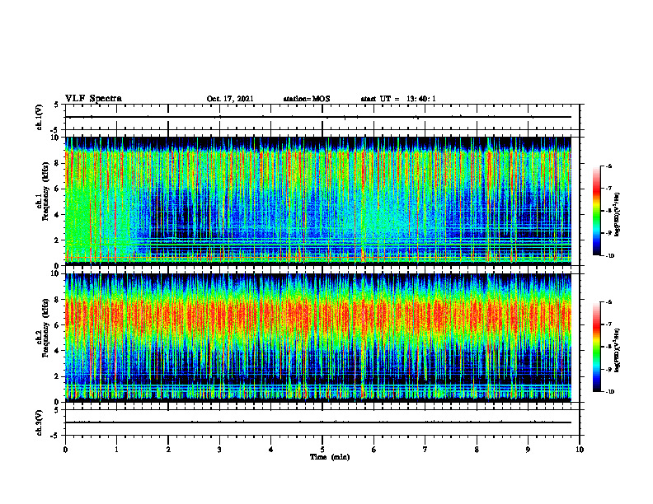Click time axis tick label "5"

(322, 450)
